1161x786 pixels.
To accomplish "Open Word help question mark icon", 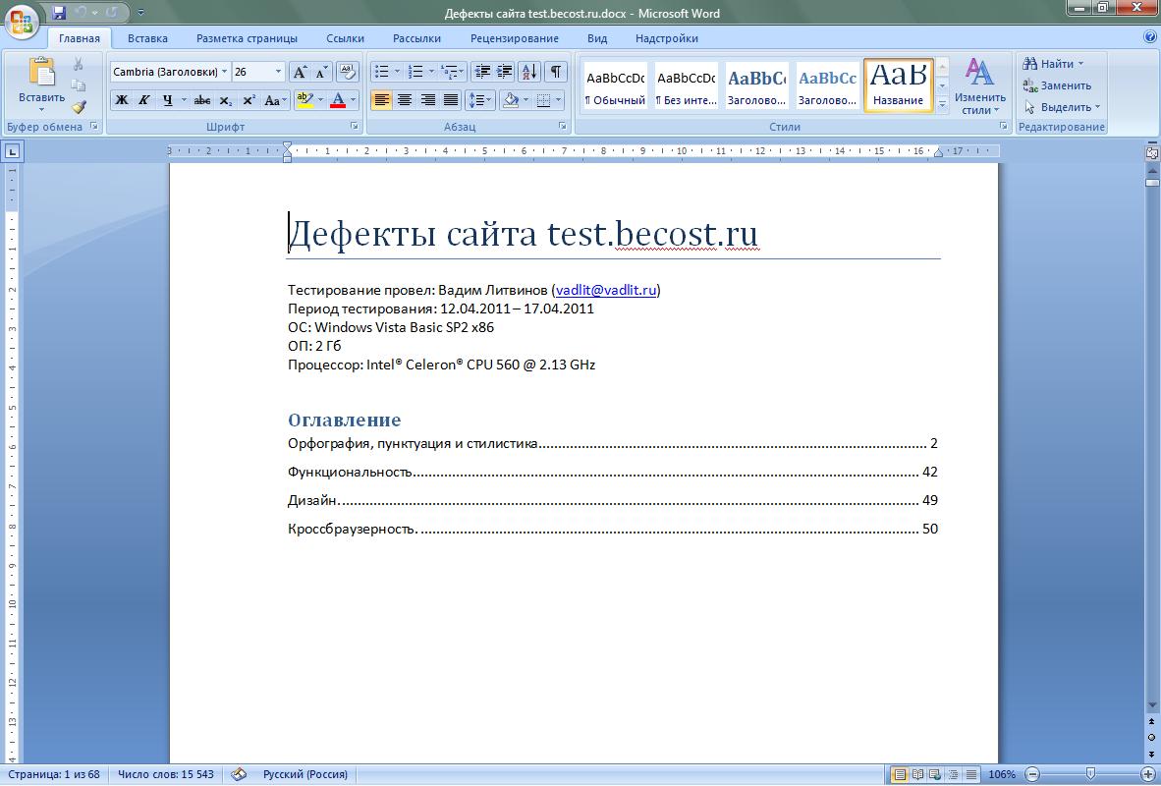I will click(1150, 35).
